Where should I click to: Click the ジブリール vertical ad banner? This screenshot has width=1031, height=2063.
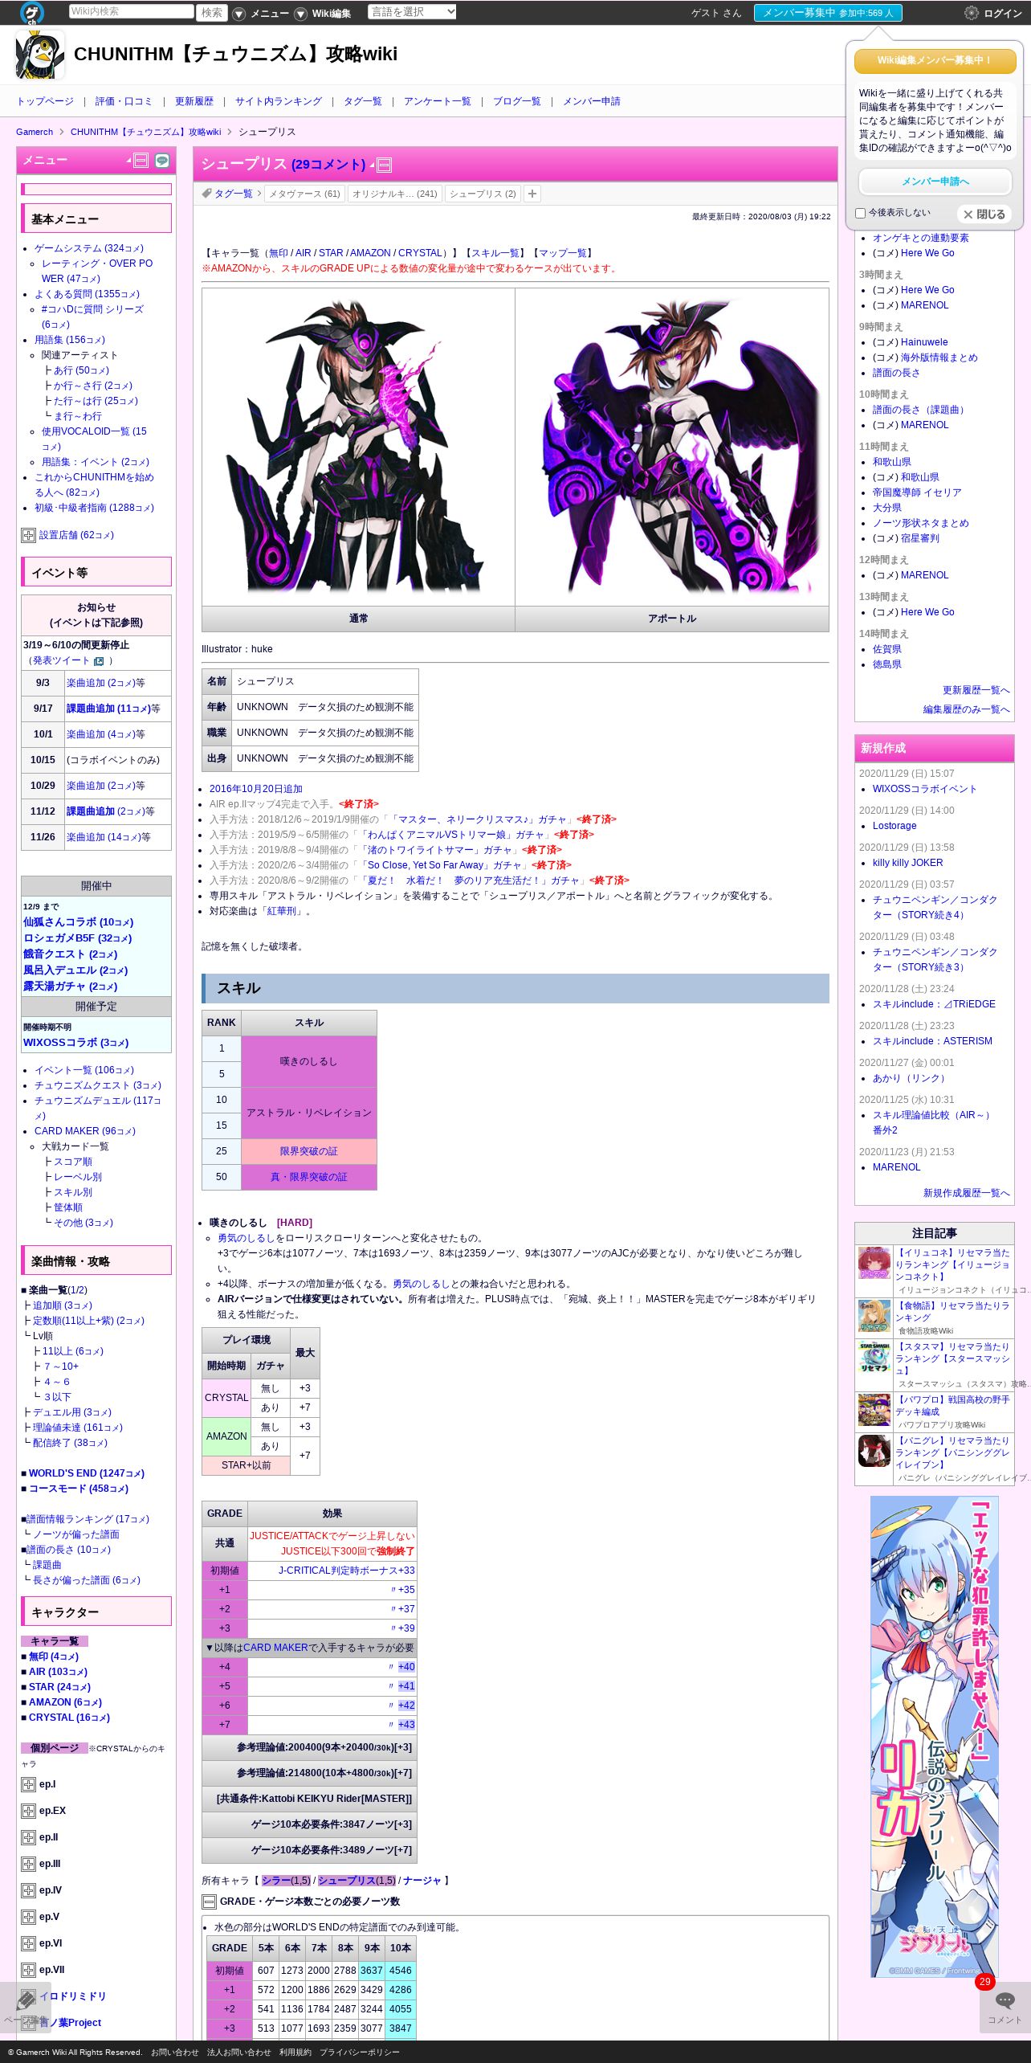(x=935, y=1736)
